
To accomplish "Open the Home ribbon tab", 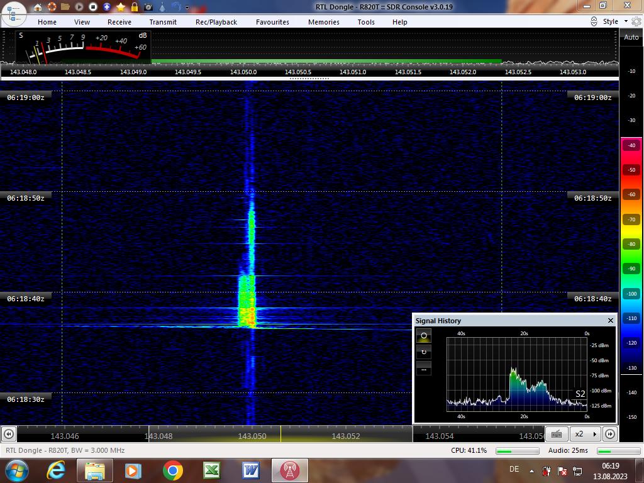I will (x=47, y=22).
